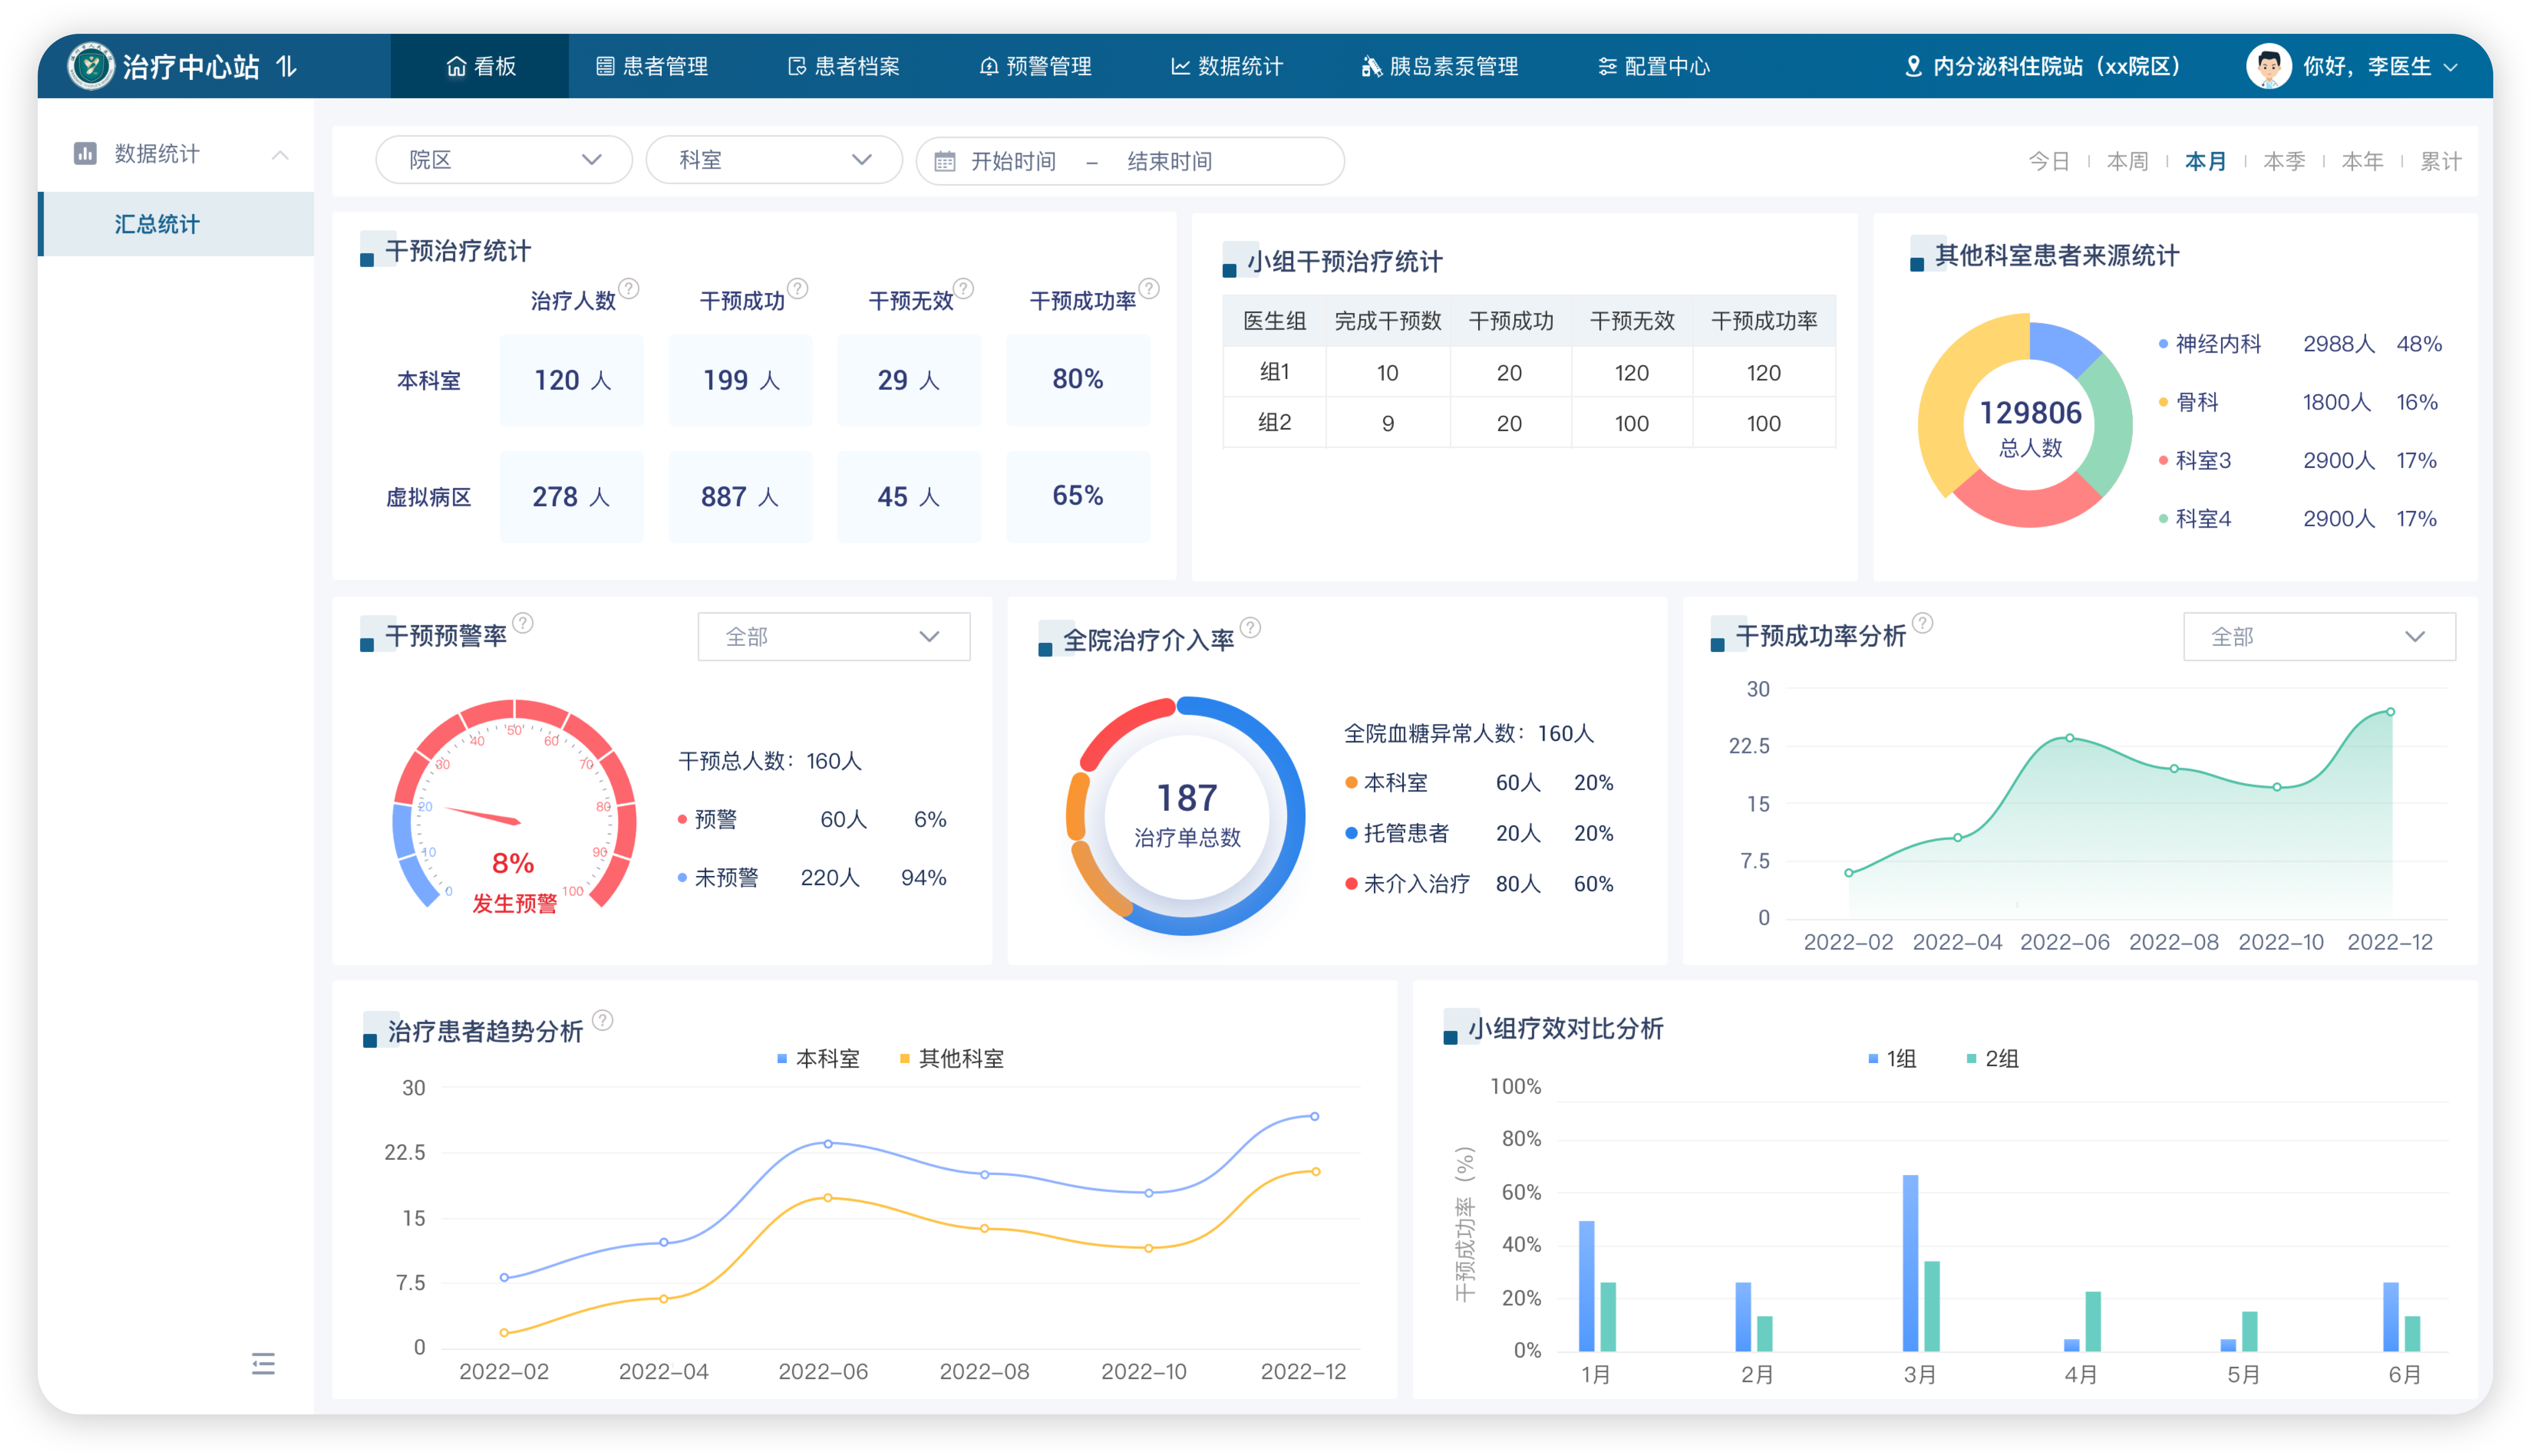Click the 数据统计 sidebar chart icon
The height and width of the screenshot is (1456, 2531).
pyautogui.click(x=85, y=153)
